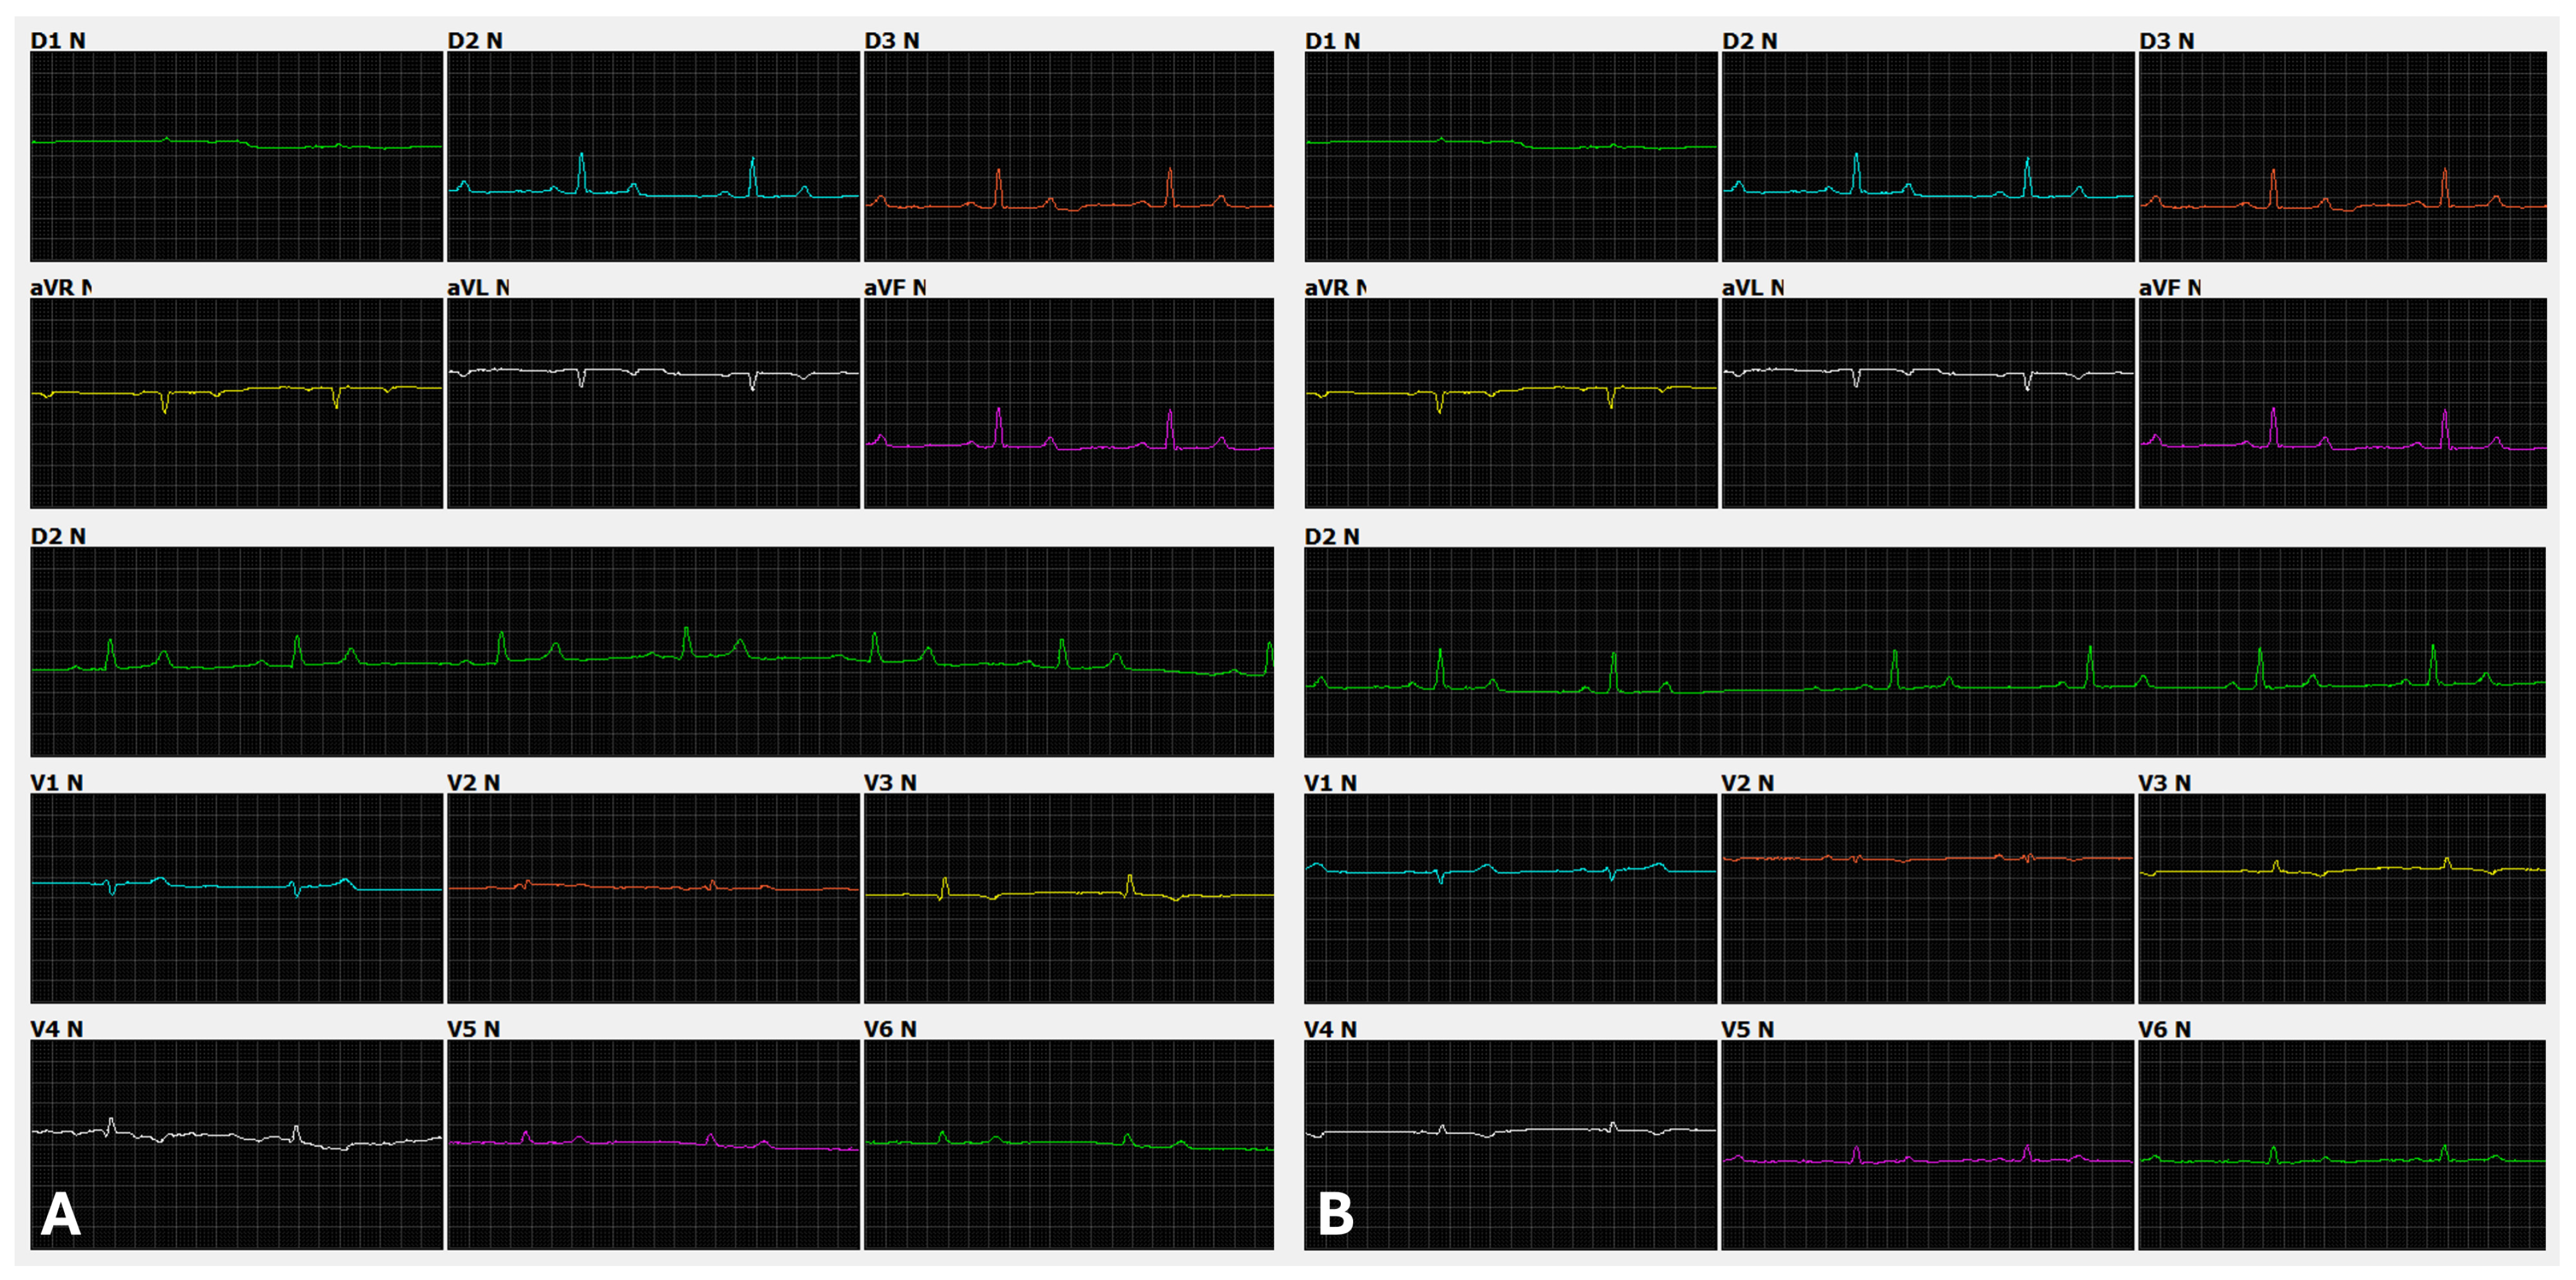The height and width of the screenshot is (1280, 2576).
Task: Choose the V5 lead graph in panel A
Action: coord(653,1145)
